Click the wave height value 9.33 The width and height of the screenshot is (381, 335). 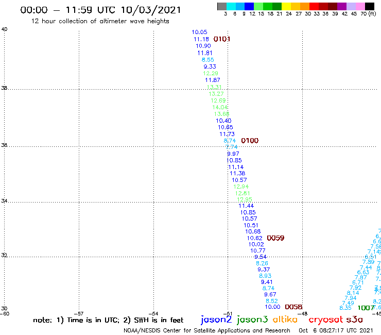(x=210, y=66)
